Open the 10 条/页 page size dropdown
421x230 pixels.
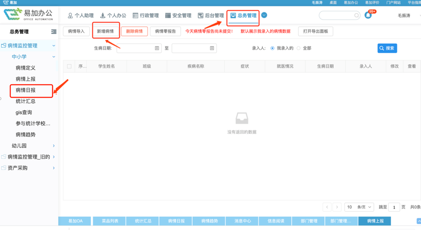[x=359, y=207]
